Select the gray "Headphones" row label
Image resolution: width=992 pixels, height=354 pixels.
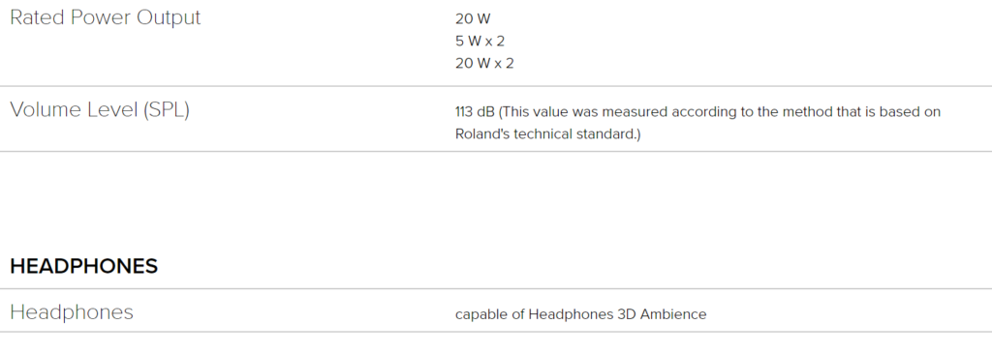(x=72, y=312)
